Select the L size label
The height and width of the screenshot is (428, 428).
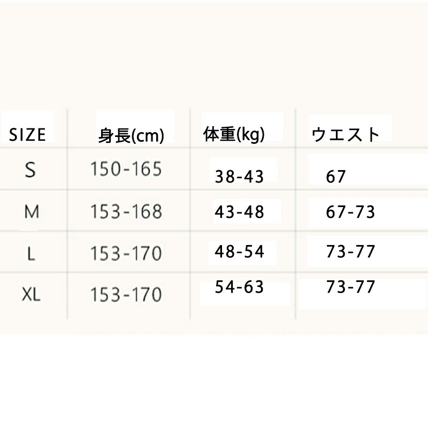pos(32,254)
